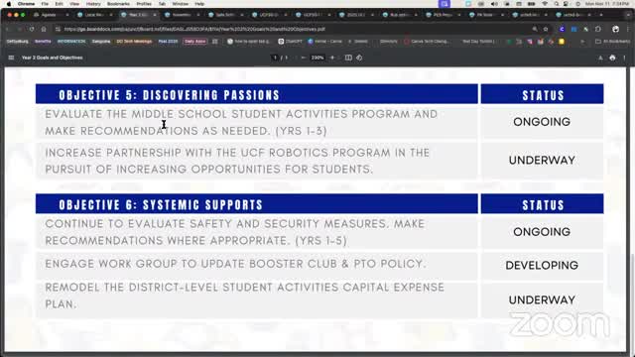Open the Chrome extensions puzzle icon

pos(598,29)
